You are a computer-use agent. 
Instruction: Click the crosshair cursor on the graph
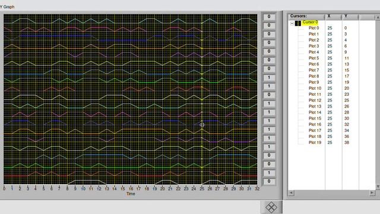pyautogui.click(x=202, y=125)
